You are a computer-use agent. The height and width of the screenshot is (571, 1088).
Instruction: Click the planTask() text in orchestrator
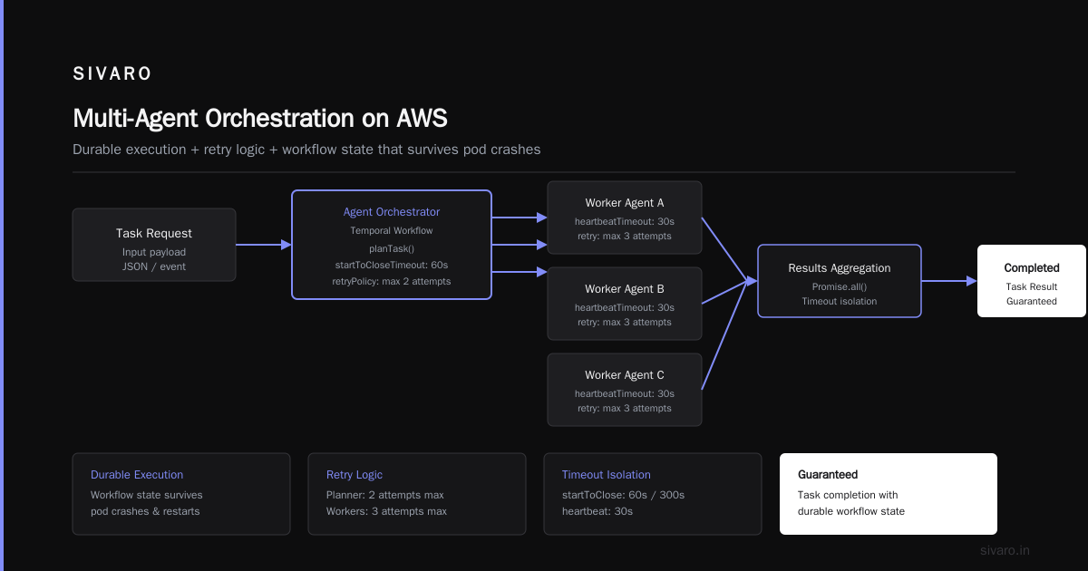point(392,248)
